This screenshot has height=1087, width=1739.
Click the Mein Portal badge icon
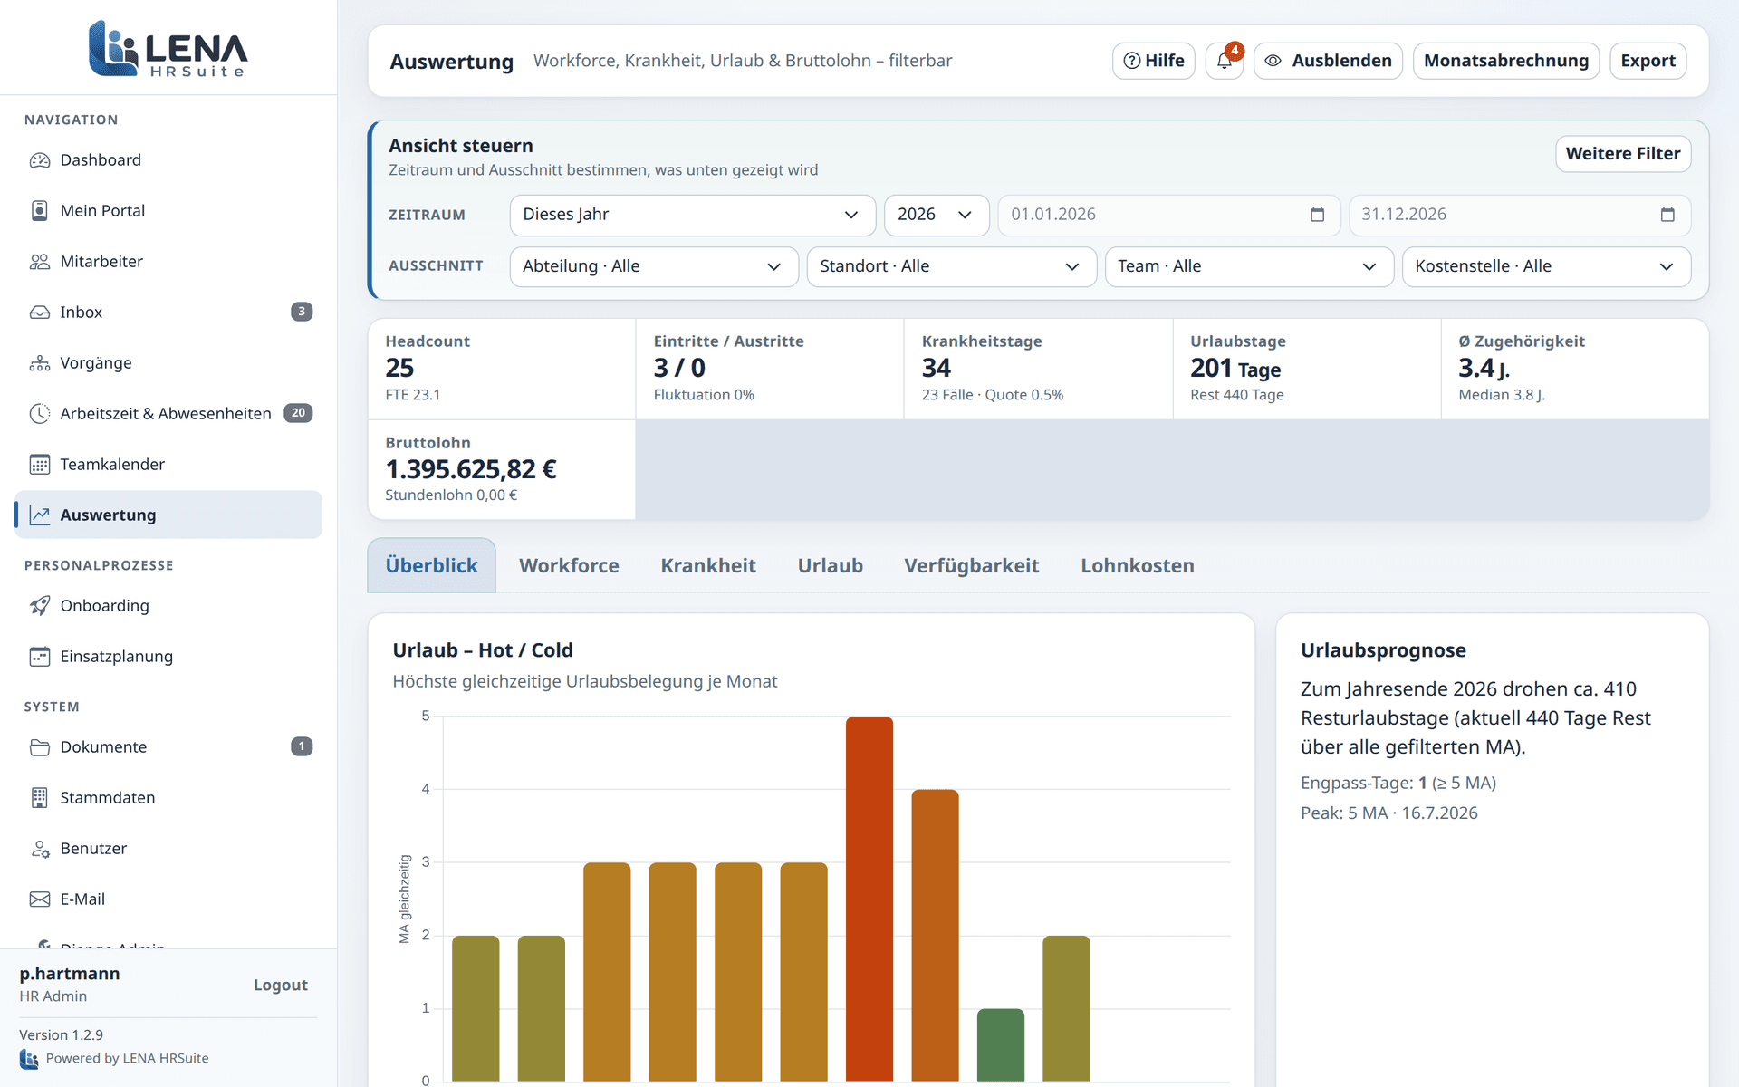[x=40, y=211]
